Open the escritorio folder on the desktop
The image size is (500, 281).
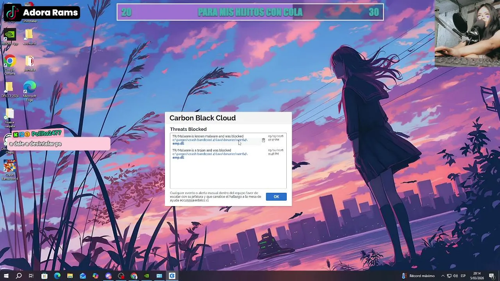click(29, 37)
